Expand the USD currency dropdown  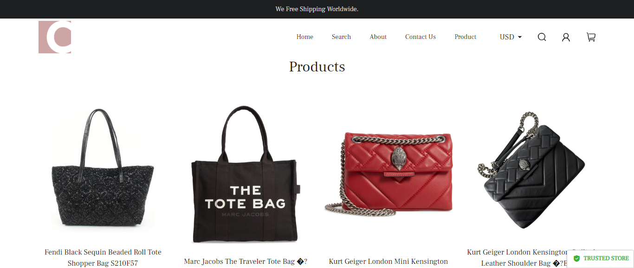(511, 37)
